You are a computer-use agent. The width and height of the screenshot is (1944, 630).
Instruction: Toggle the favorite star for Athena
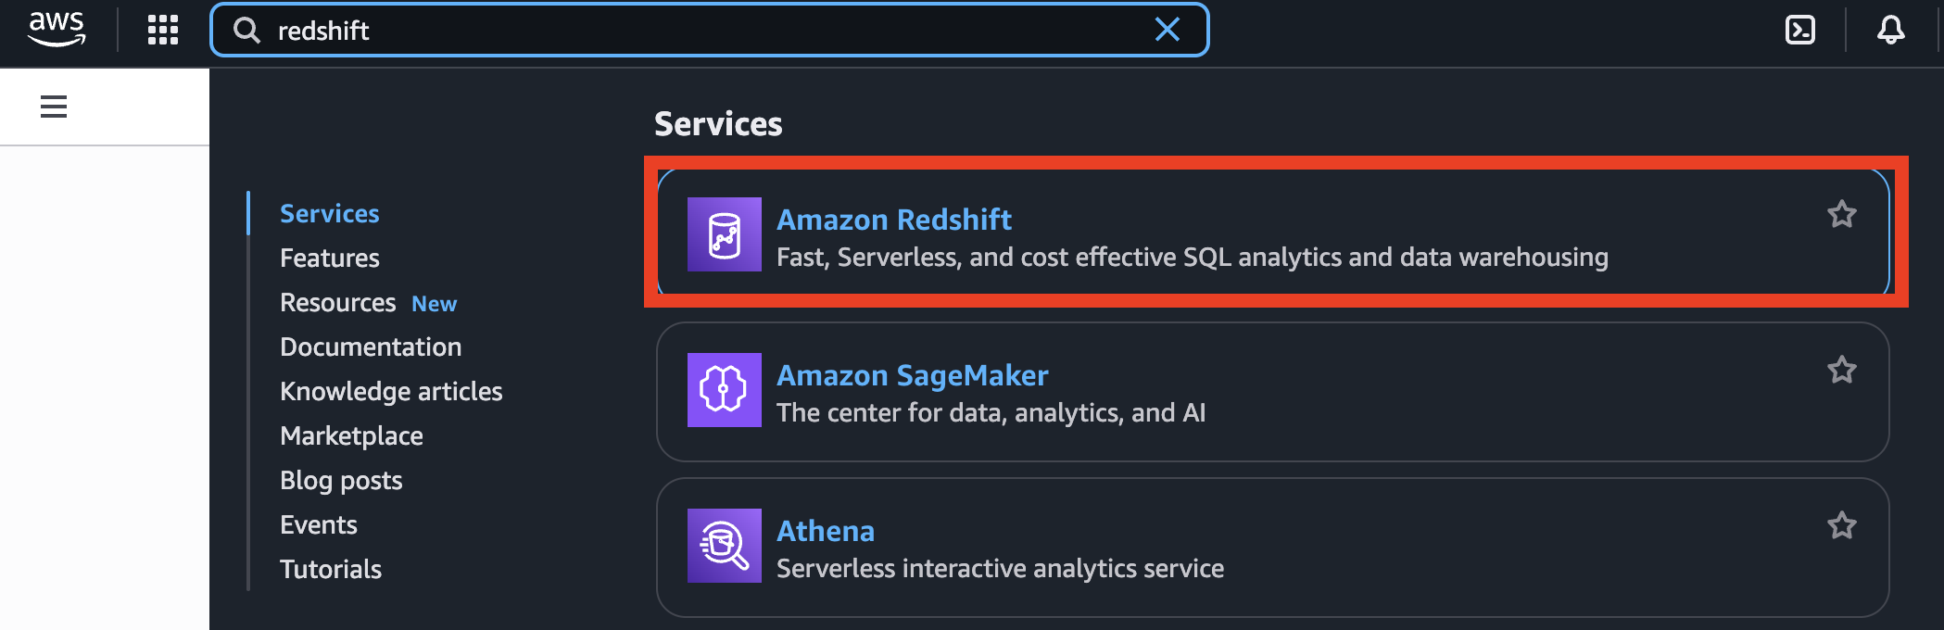point(1842,524)
